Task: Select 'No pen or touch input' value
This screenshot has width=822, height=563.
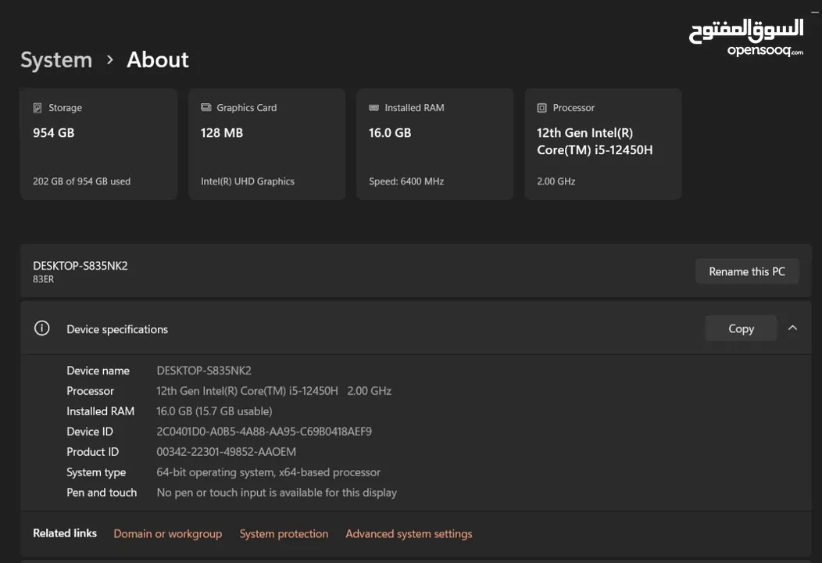Action: tap(277, 493)
